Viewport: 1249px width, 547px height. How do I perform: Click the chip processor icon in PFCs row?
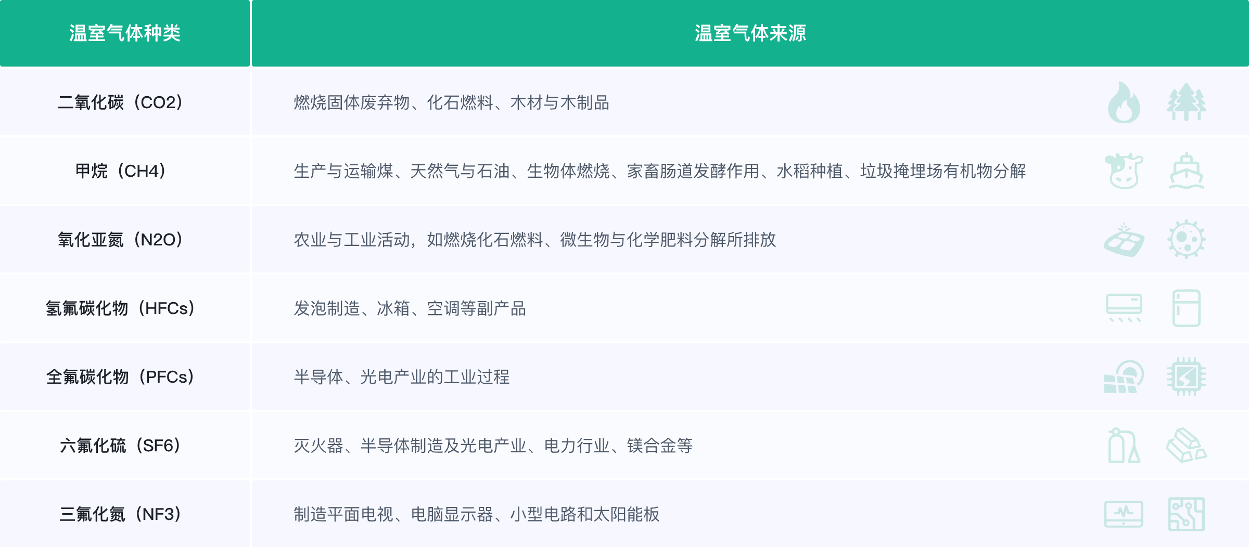pos(1187,376)
